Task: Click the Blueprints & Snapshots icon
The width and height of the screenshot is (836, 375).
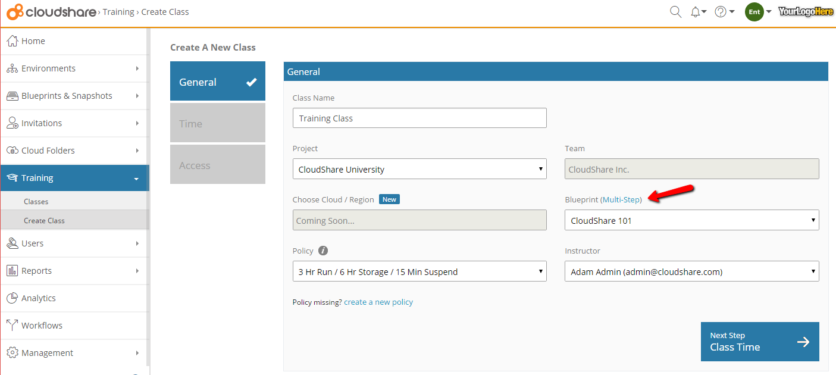Action: pos(12,96)
